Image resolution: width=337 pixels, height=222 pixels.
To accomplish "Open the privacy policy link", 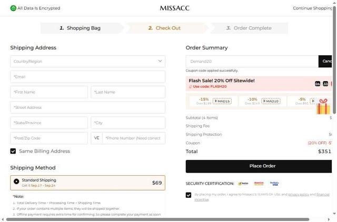I will tap(299, 194).
